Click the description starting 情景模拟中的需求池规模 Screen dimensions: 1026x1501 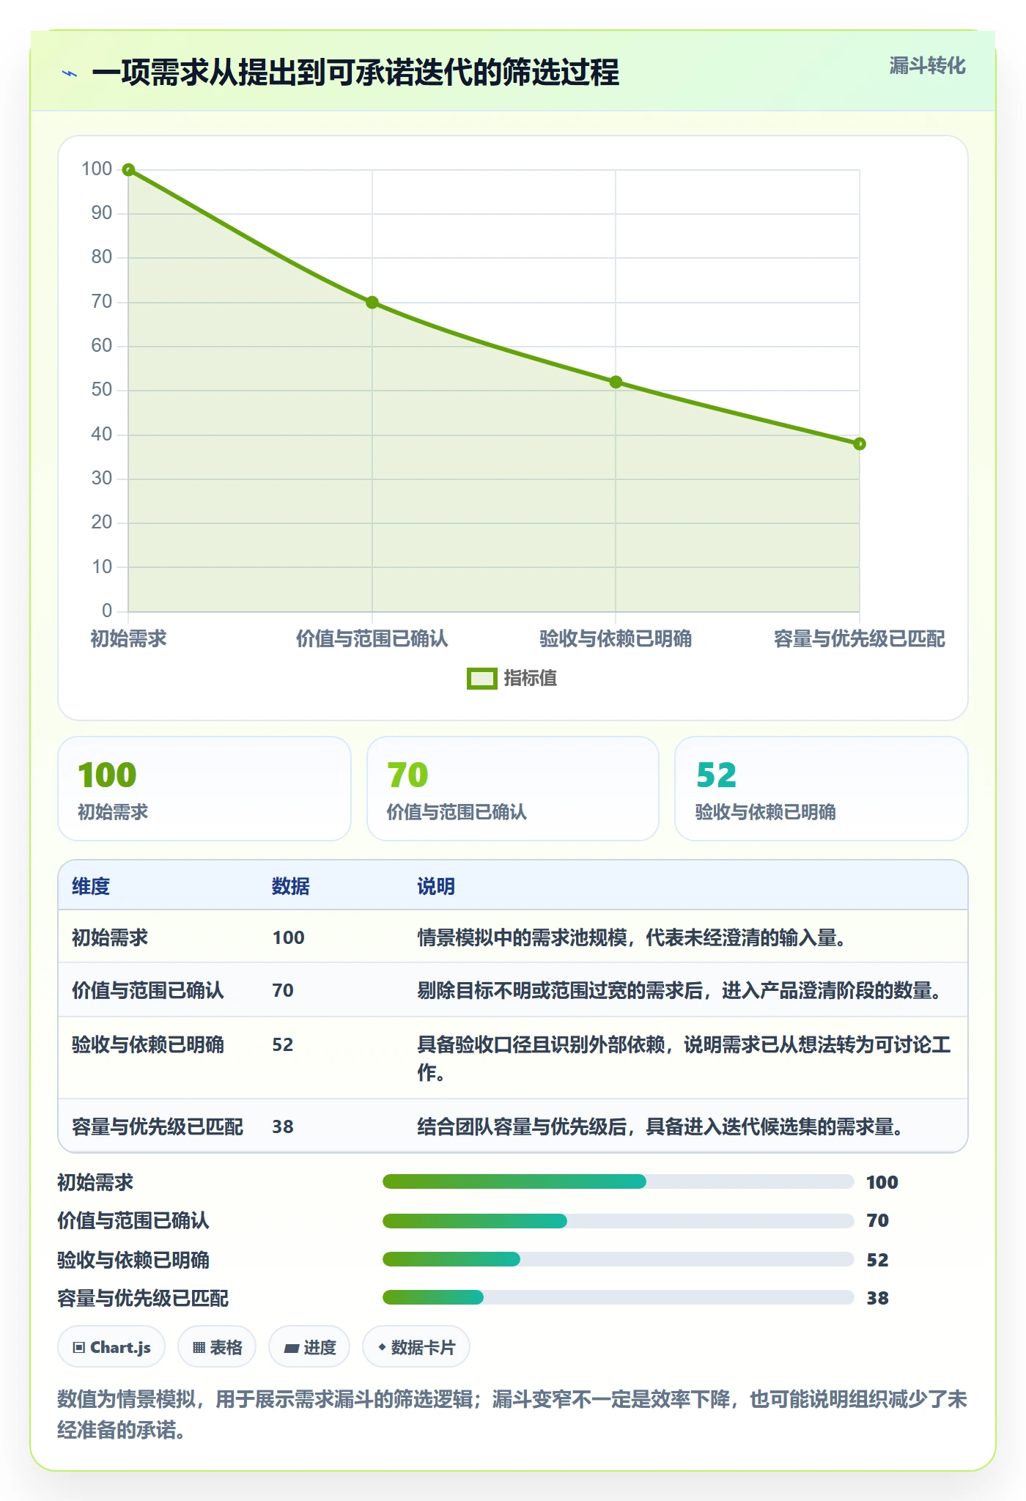point(632,937)
